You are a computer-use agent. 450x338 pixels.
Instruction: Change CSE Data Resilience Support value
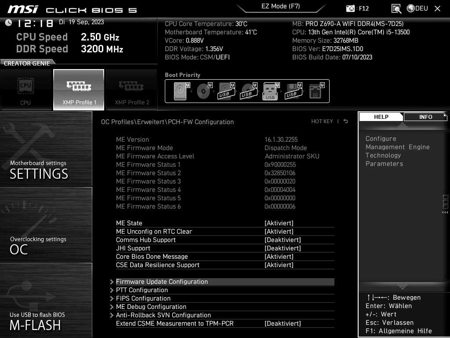pyautogui.click(x=279, y=265)
